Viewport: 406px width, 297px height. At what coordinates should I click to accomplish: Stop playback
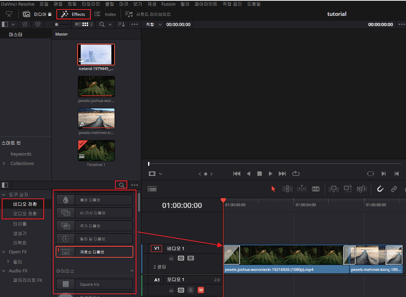tap(259, 174)
